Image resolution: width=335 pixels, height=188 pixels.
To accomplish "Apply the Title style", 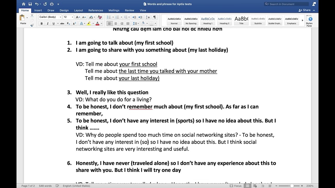I will pos(241,20).
